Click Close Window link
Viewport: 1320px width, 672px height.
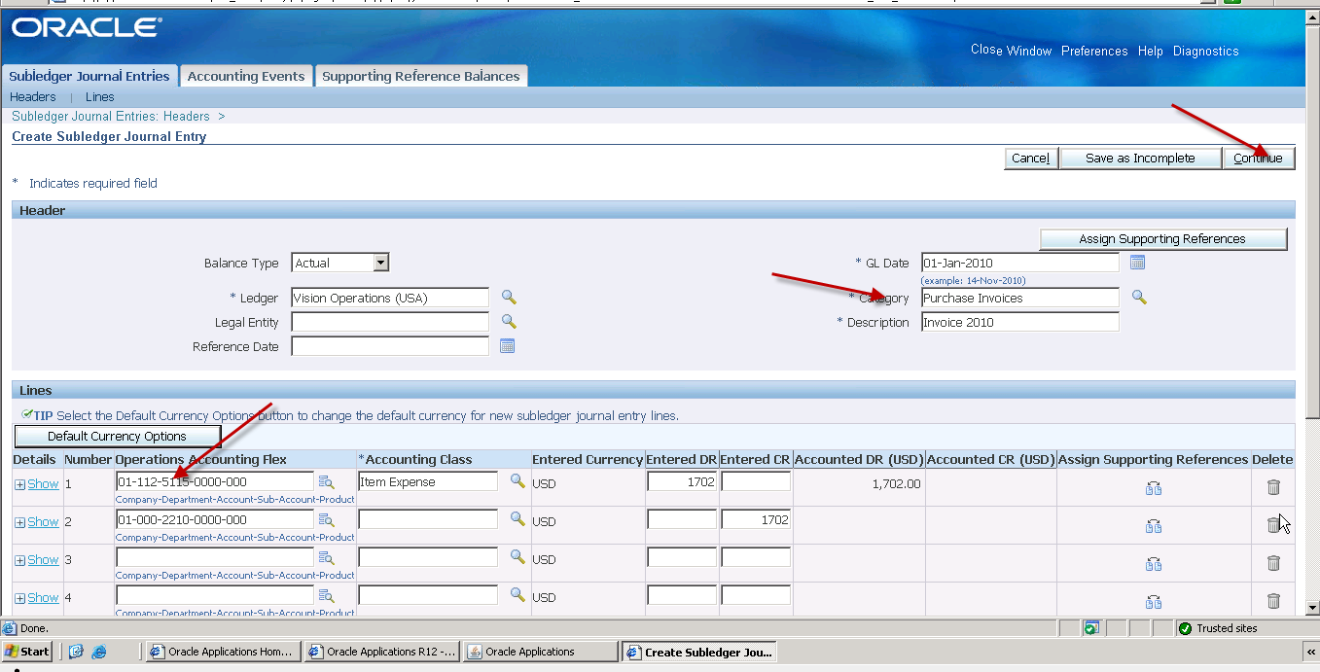tap(1011, 51)
